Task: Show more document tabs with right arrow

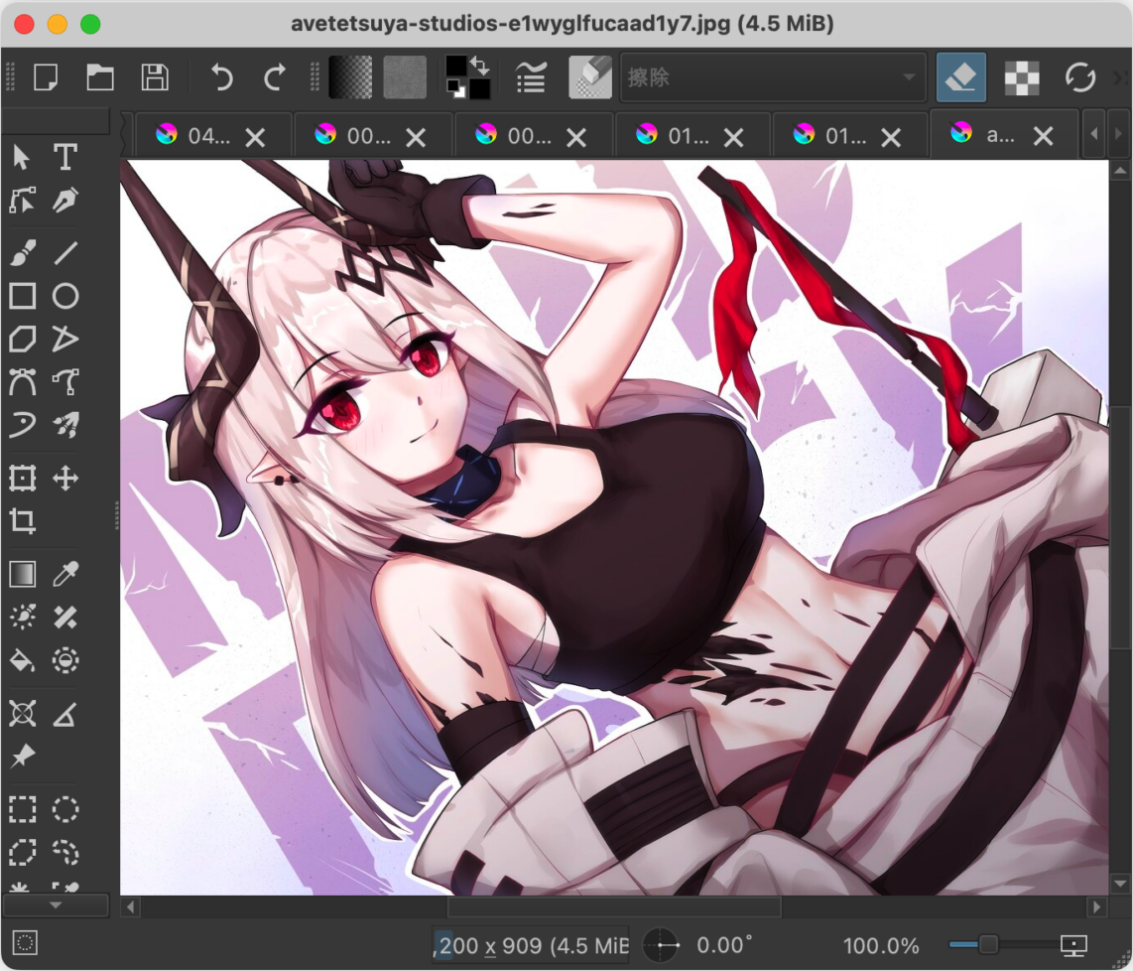Action: [x=1118, y=134]
